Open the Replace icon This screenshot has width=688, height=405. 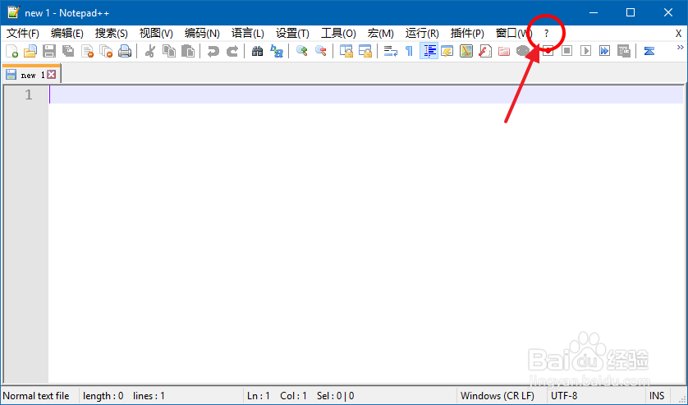click(x=277, y=52)
